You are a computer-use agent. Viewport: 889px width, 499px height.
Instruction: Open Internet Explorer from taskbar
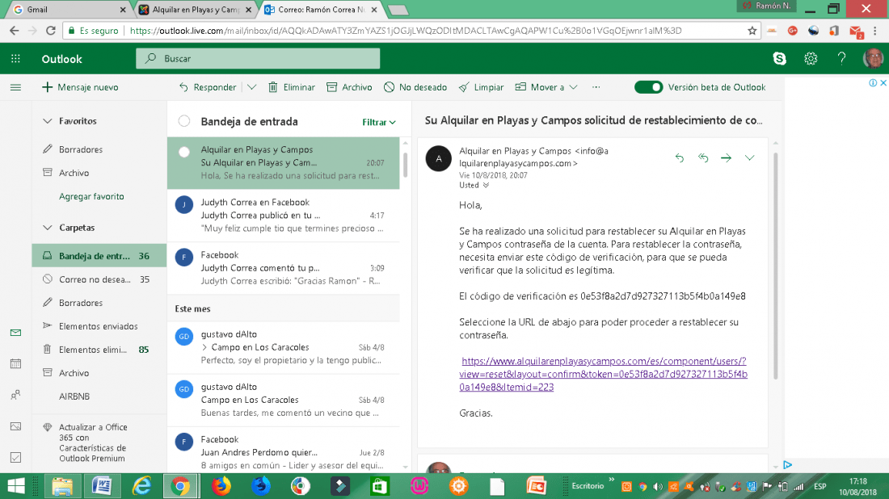point(141,486)
